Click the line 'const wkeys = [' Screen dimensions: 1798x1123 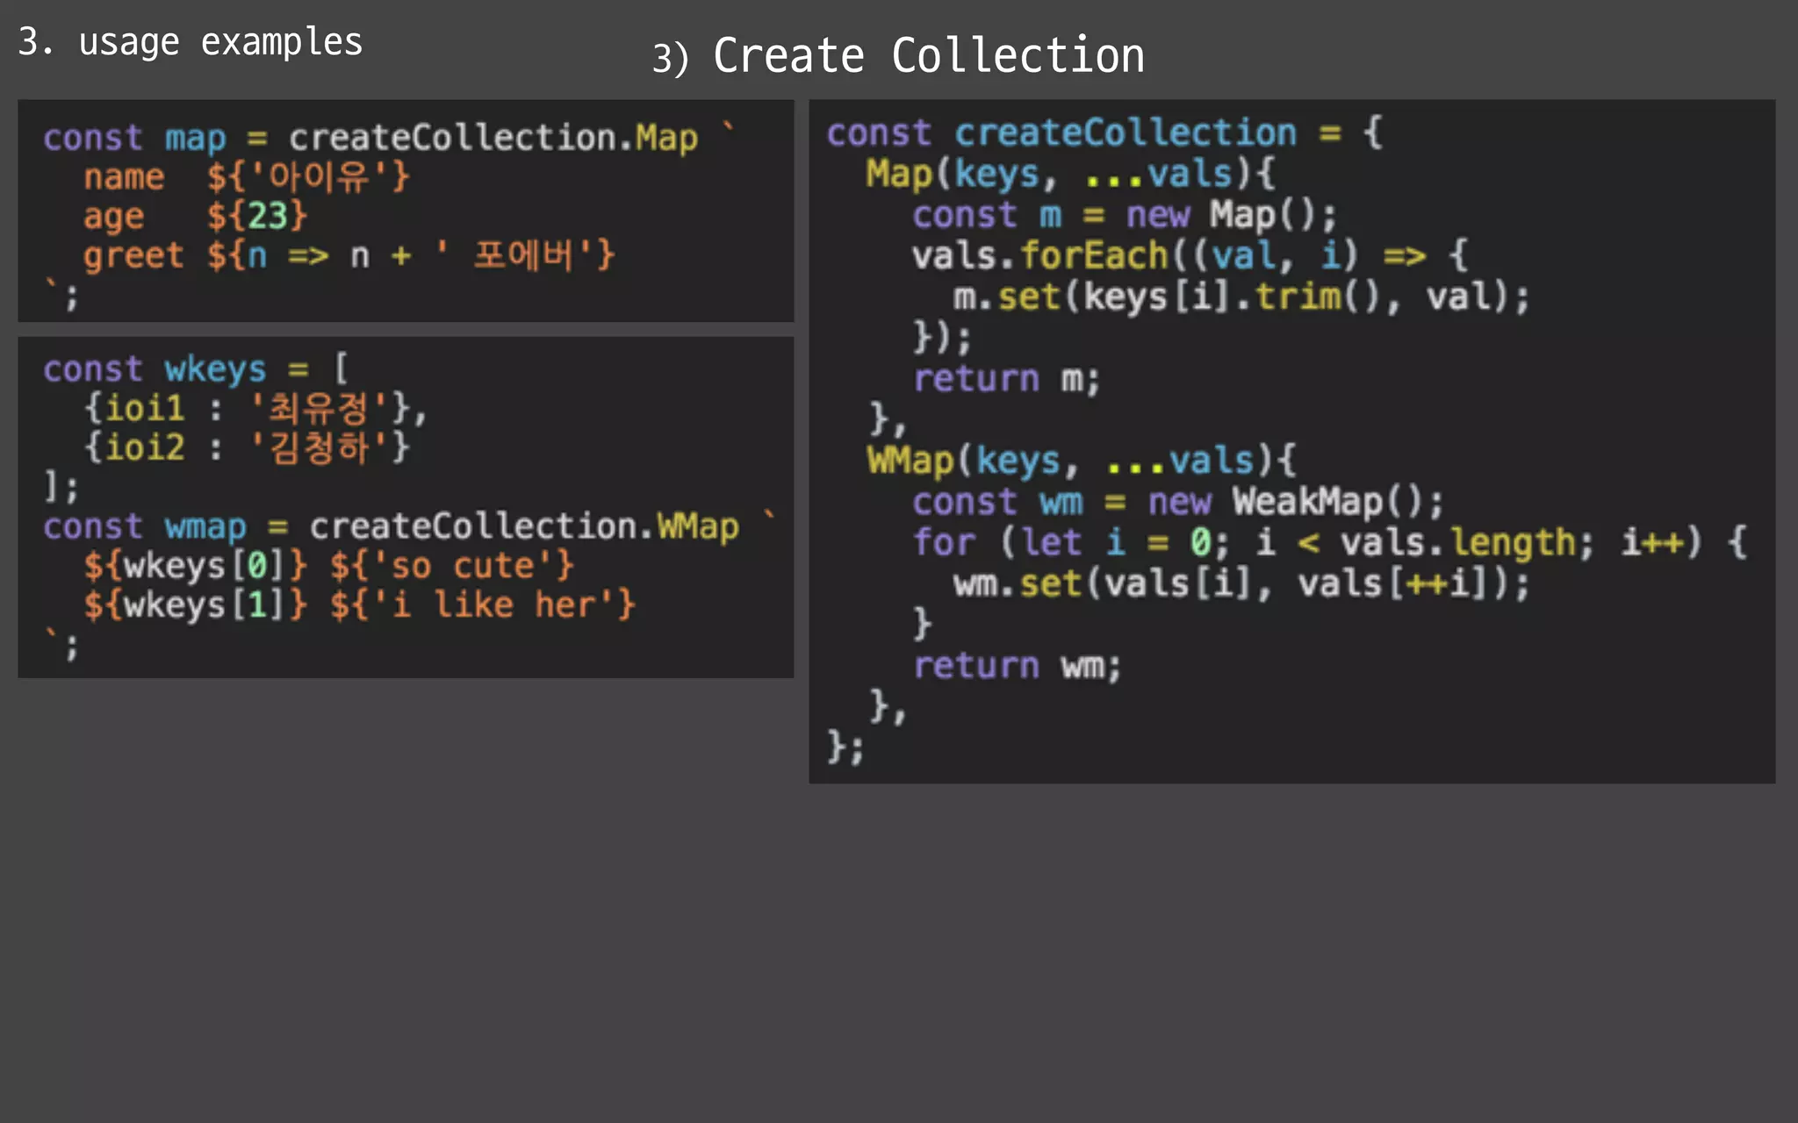196,368
